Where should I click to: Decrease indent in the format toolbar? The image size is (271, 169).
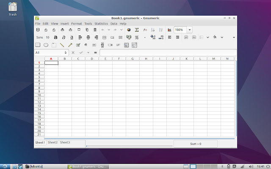(169, 37)
